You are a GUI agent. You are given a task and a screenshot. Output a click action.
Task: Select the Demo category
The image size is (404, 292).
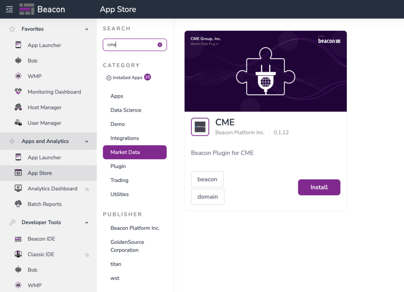tap(118, 124)
